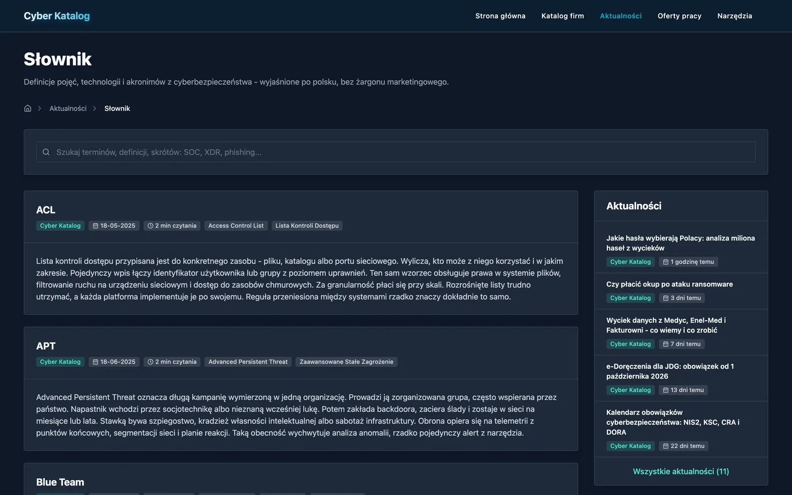Click calendar icon beside '1 godzinę temu'
Image resolution: width=792 pixels, height=495 pixels.
[x=666, y=262]
